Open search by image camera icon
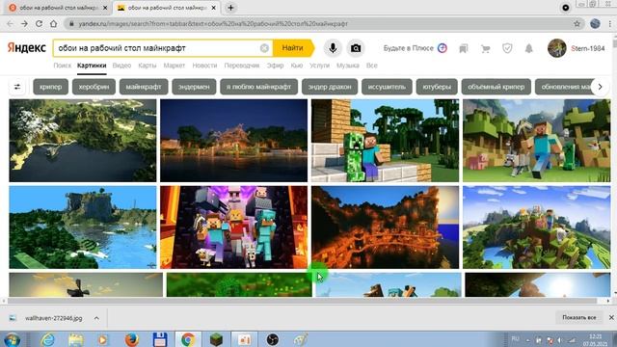This screenshot has height=347, width=617. 356,48
